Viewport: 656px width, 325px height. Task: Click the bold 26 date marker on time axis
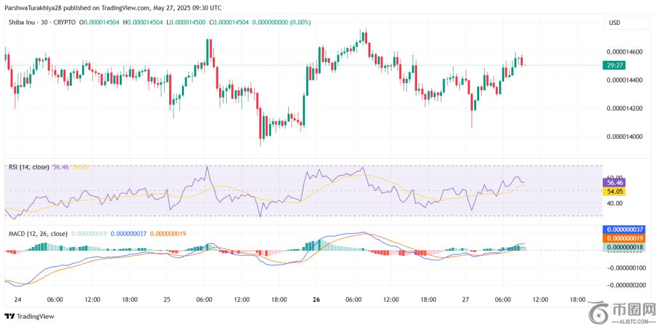tap(316, 299)
